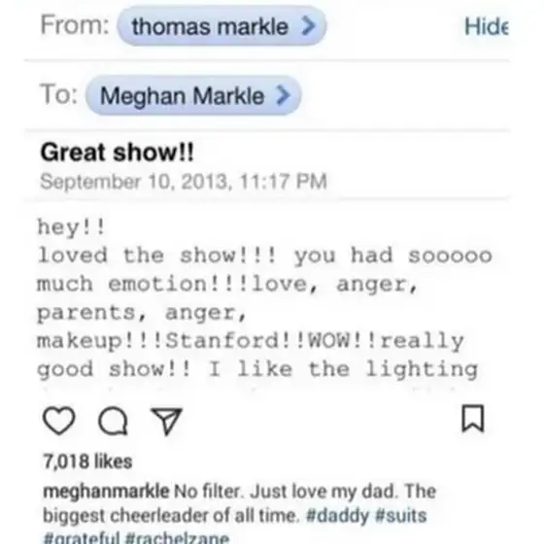
Task: Expand thomas markle sender chevron
Action: (309, 25)
